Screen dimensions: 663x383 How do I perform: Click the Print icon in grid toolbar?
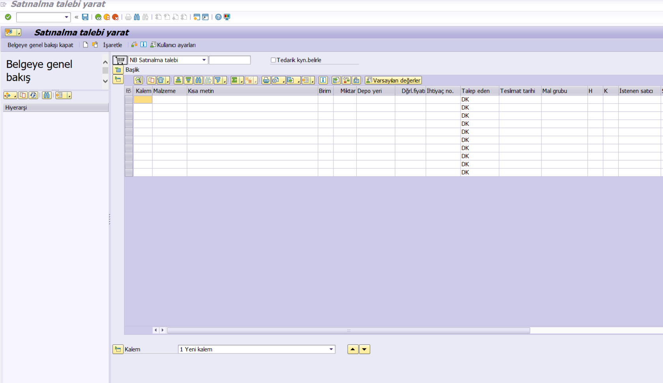click(266, 80)
